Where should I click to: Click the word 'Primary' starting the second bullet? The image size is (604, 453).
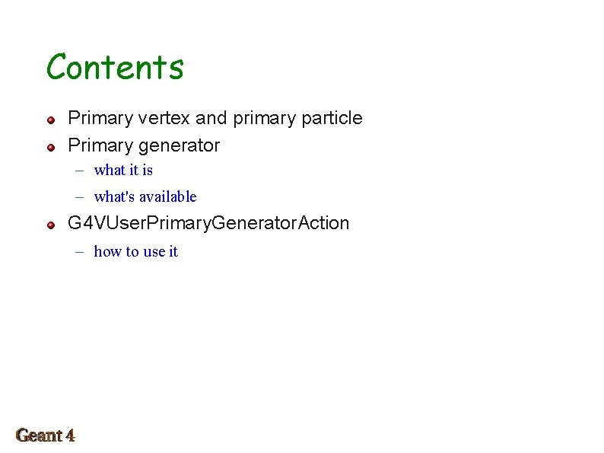pos(100,146)
